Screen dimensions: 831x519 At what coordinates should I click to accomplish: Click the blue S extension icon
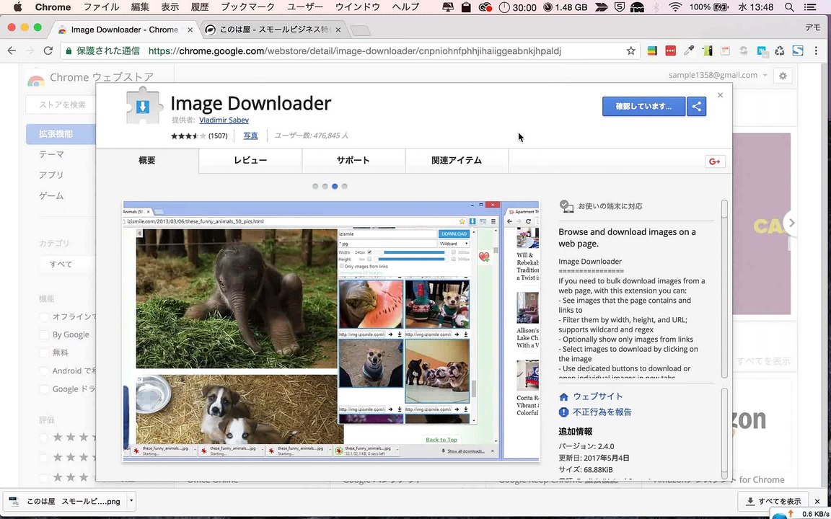(798, 51)
